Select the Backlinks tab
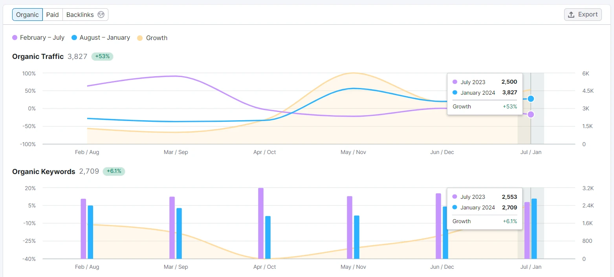Image resolution: width=614 pixels, height=277 pixels. click(x=85, y=15)
